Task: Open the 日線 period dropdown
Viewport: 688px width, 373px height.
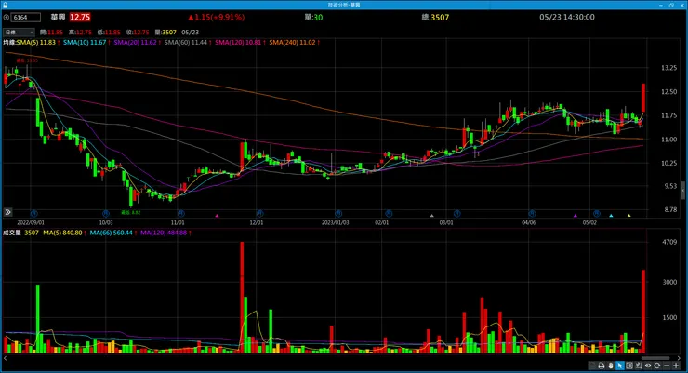Action: point(19,32)
